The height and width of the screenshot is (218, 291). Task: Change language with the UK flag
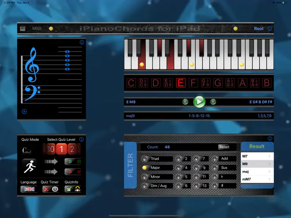[x=29, y=189]
